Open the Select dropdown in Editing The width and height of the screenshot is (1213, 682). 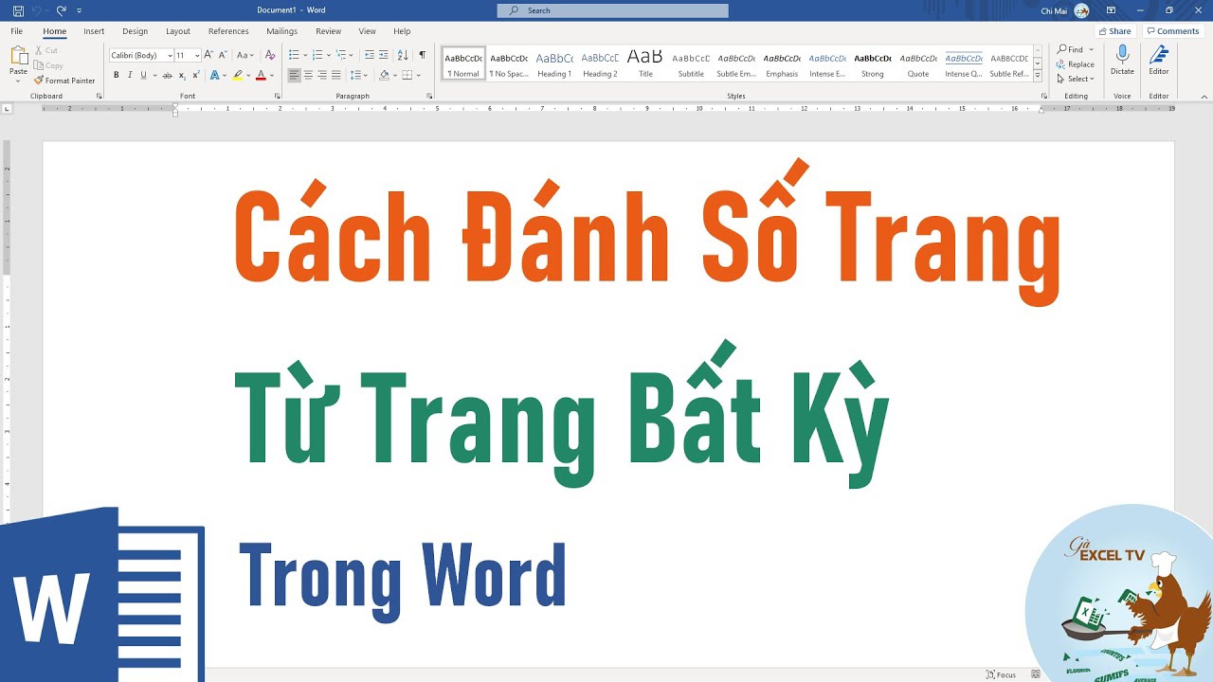point(1076,79)
